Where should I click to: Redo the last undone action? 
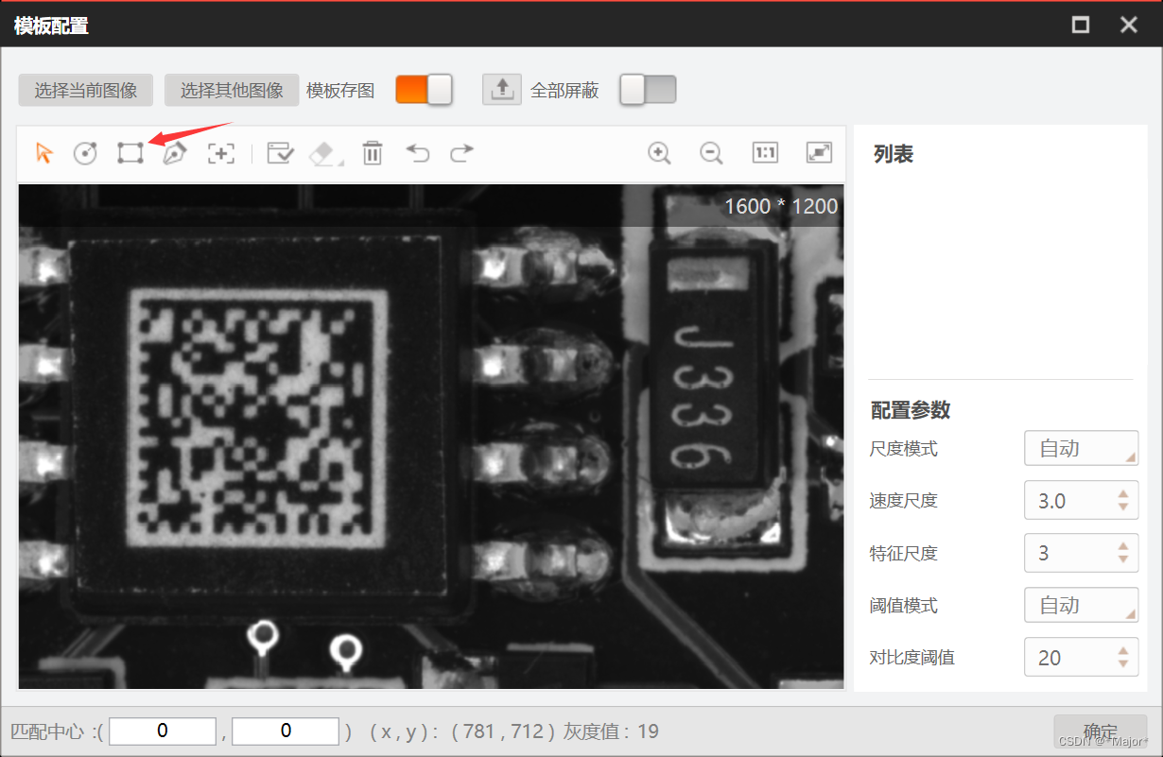[x=462, y=152]
